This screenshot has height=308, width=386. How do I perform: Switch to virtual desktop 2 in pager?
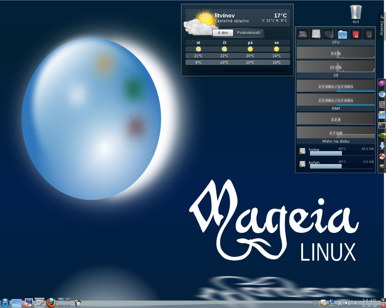pos(67,300)
